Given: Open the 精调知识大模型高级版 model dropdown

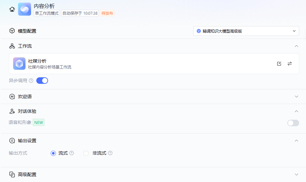Looking at the screenshot, I should (x=246, y=31).
